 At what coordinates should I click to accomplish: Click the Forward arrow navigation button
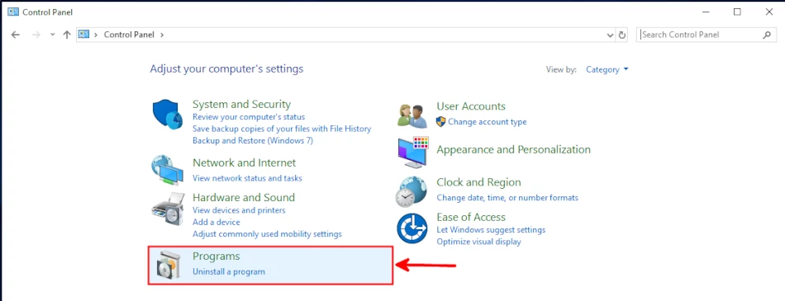coord(36,35)
